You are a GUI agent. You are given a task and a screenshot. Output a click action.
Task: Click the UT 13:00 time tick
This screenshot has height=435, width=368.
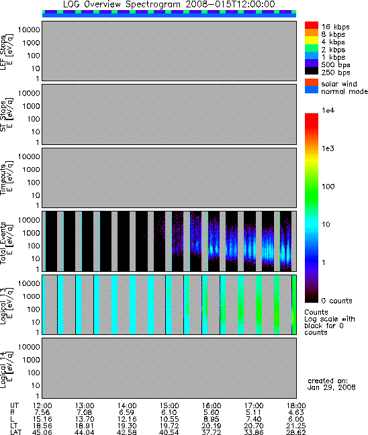click(x=85, y=405)
